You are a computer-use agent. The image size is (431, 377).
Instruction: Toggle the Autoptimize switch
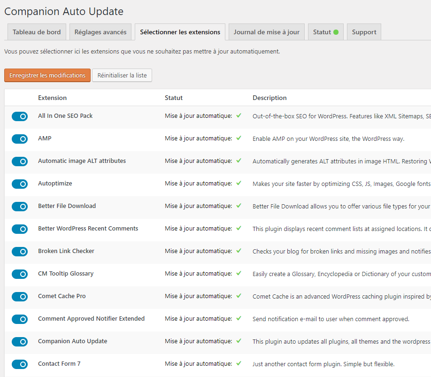pos(20,184)
